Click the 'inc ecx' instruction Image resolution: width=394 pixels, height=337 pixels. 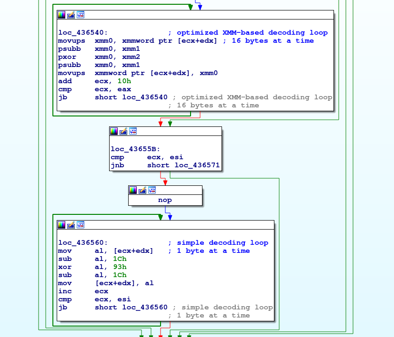coord(83,291)
